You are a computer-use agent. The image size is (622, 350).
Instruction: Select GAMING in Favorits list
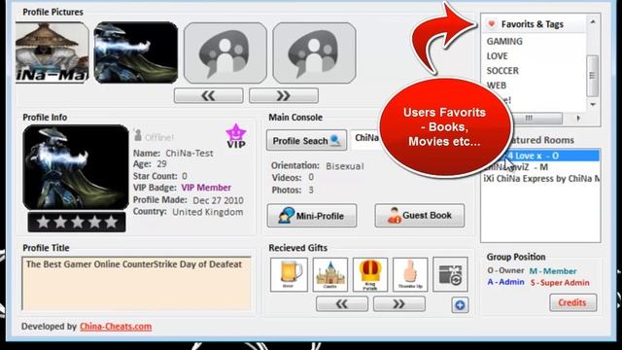tap(504, 41)
